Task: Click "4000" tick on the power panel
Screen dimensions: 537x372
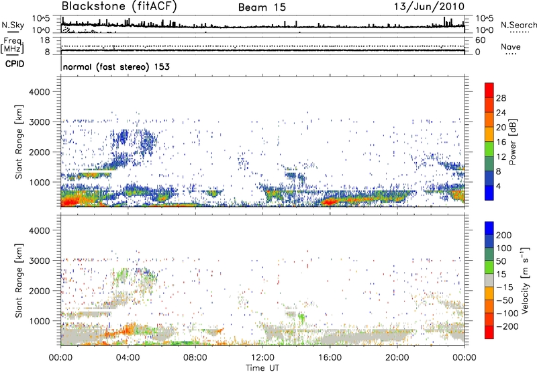Action: [39, 92]
